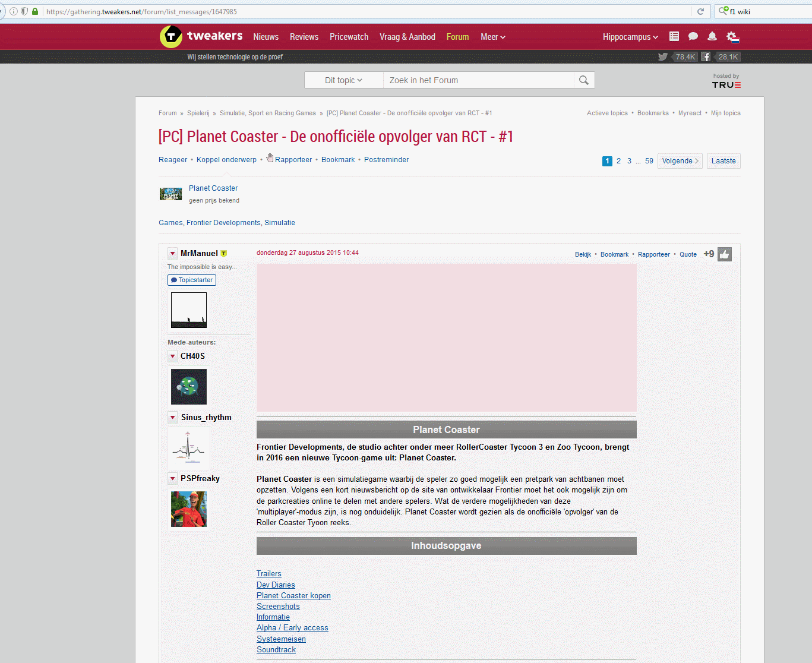Click the shield icon in address bar

(x=24, y=11)
